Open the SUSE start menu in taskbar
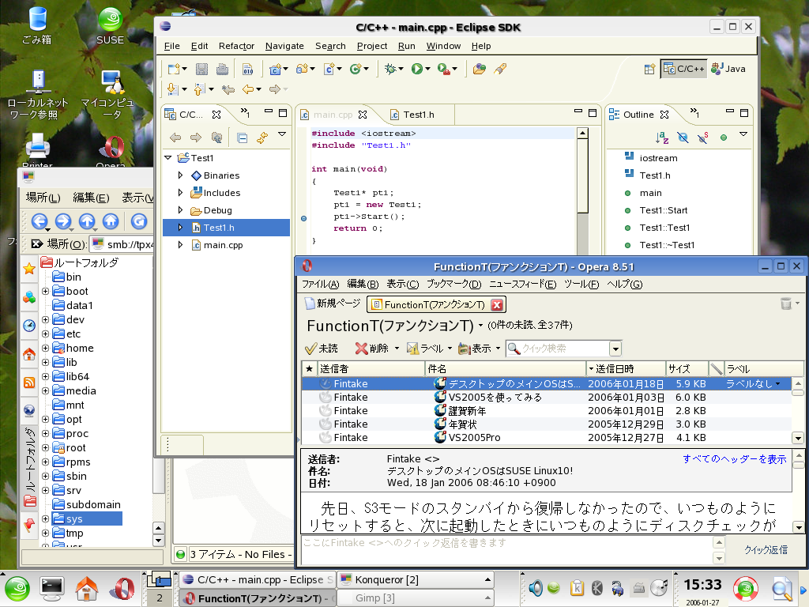Image resolution: width=809 pixels, height=607 pixels. 17,588
